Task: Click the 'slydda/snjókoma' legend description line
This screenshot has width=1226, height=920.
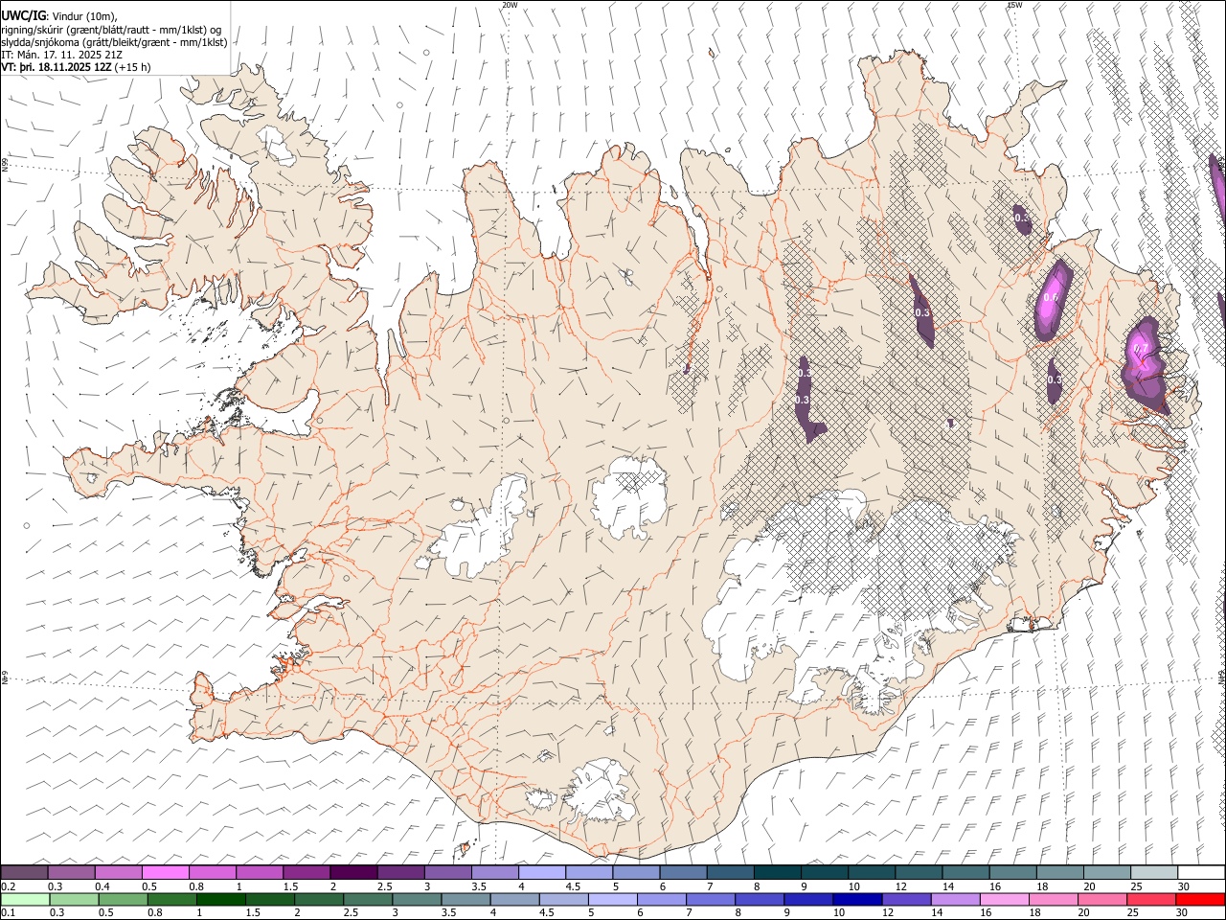Action: click(x=114, y=42)
